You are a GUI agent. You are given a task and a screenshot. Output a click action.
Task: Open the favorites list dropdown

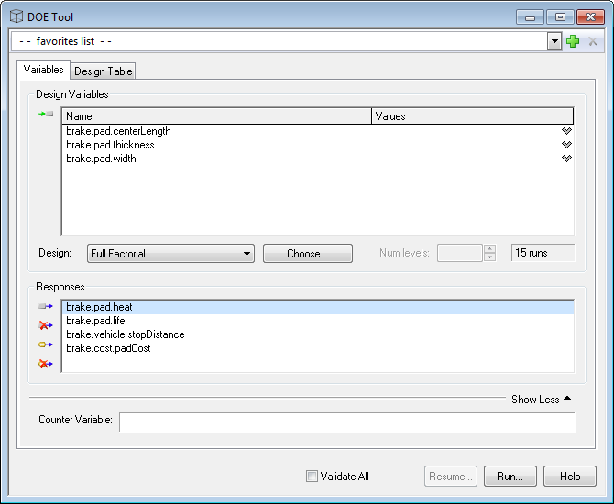click(x=554, y=41)
